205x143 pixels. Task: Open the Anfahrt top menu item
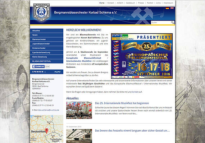tap(120, 3)
